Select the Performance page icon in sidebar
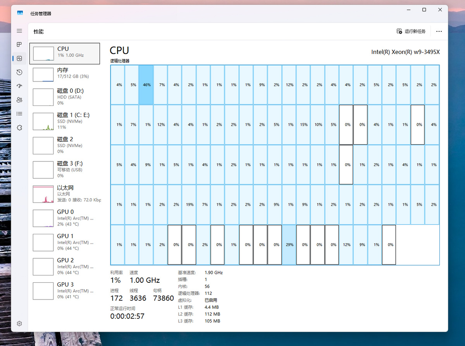The height and width of the screenshot is (346, 465). (19, 59)
